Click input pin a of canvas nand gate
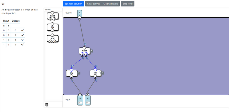The height and width of the screenshot is (112, 229). 82,54
